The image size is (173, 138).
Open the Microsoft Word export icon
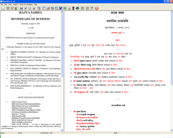(x=61, y=8)
